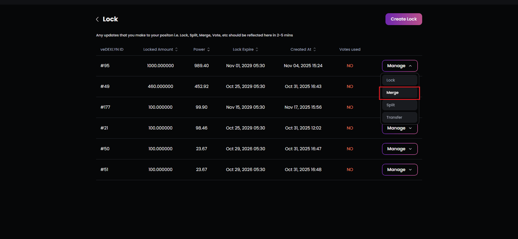Open Manage dropdown for lock #51
This screenshot has height=239, width=518.
(399, 170)
